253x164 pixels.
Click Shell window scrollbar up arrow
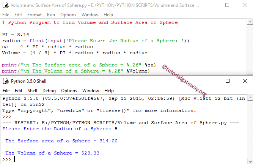pyautogui.click(x=250, y=98)
